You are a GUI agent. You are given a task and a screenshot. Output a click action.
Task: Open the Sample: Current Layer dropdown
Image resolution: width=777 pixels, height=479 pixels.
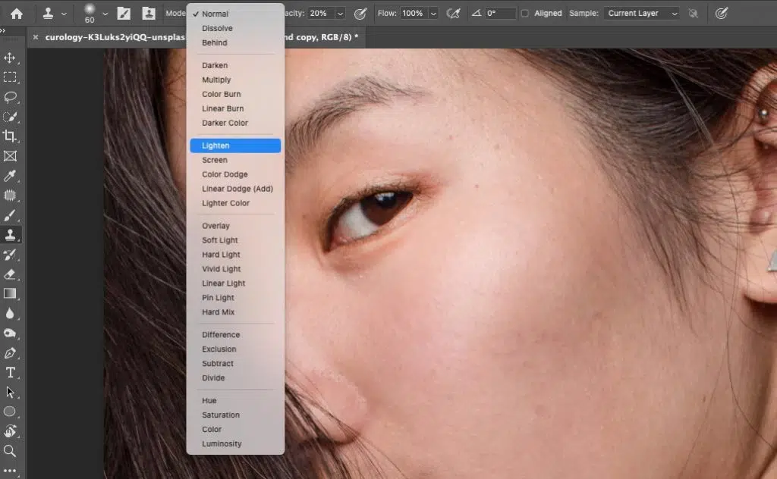pyautogui.click(x=641, y=13)
